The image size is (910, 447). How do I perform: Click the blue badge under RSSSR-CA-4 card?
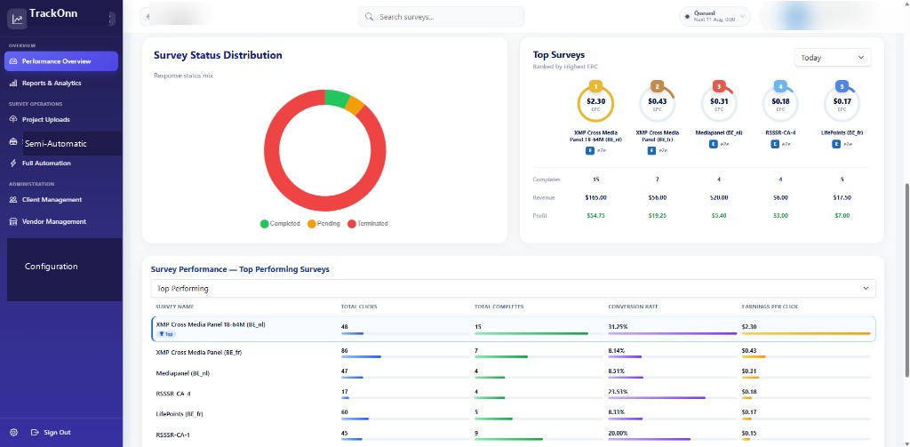click(x=775, y=144)
